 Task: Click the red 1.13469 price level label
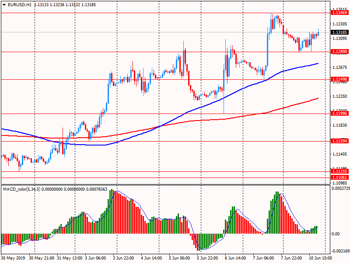tap(340, 13)
